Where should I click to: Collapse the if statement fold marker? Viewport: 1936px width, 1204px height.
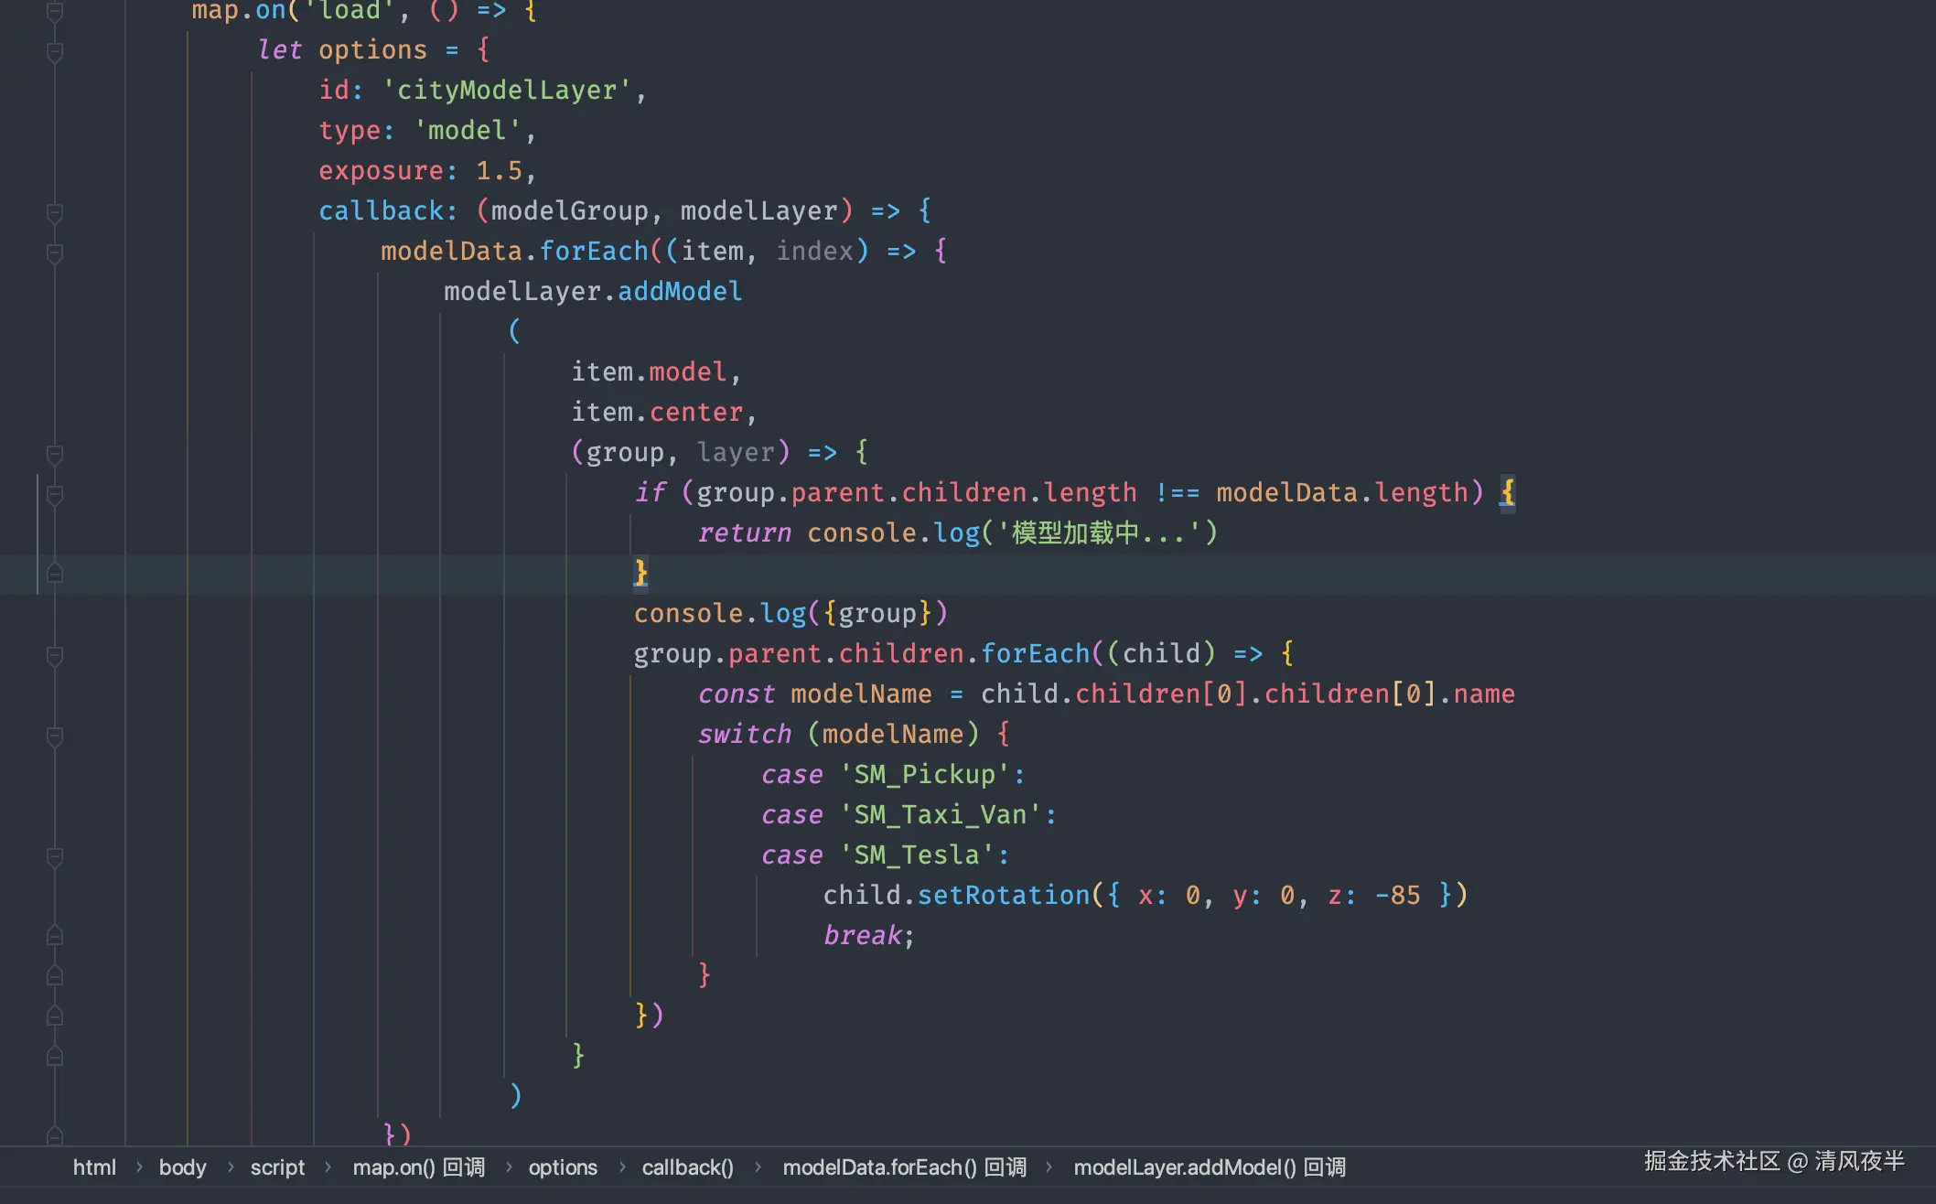55,495
